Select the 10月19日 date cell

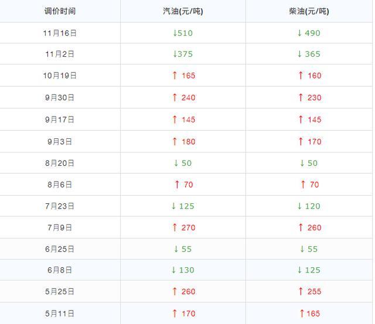click(x=60, y=76)
